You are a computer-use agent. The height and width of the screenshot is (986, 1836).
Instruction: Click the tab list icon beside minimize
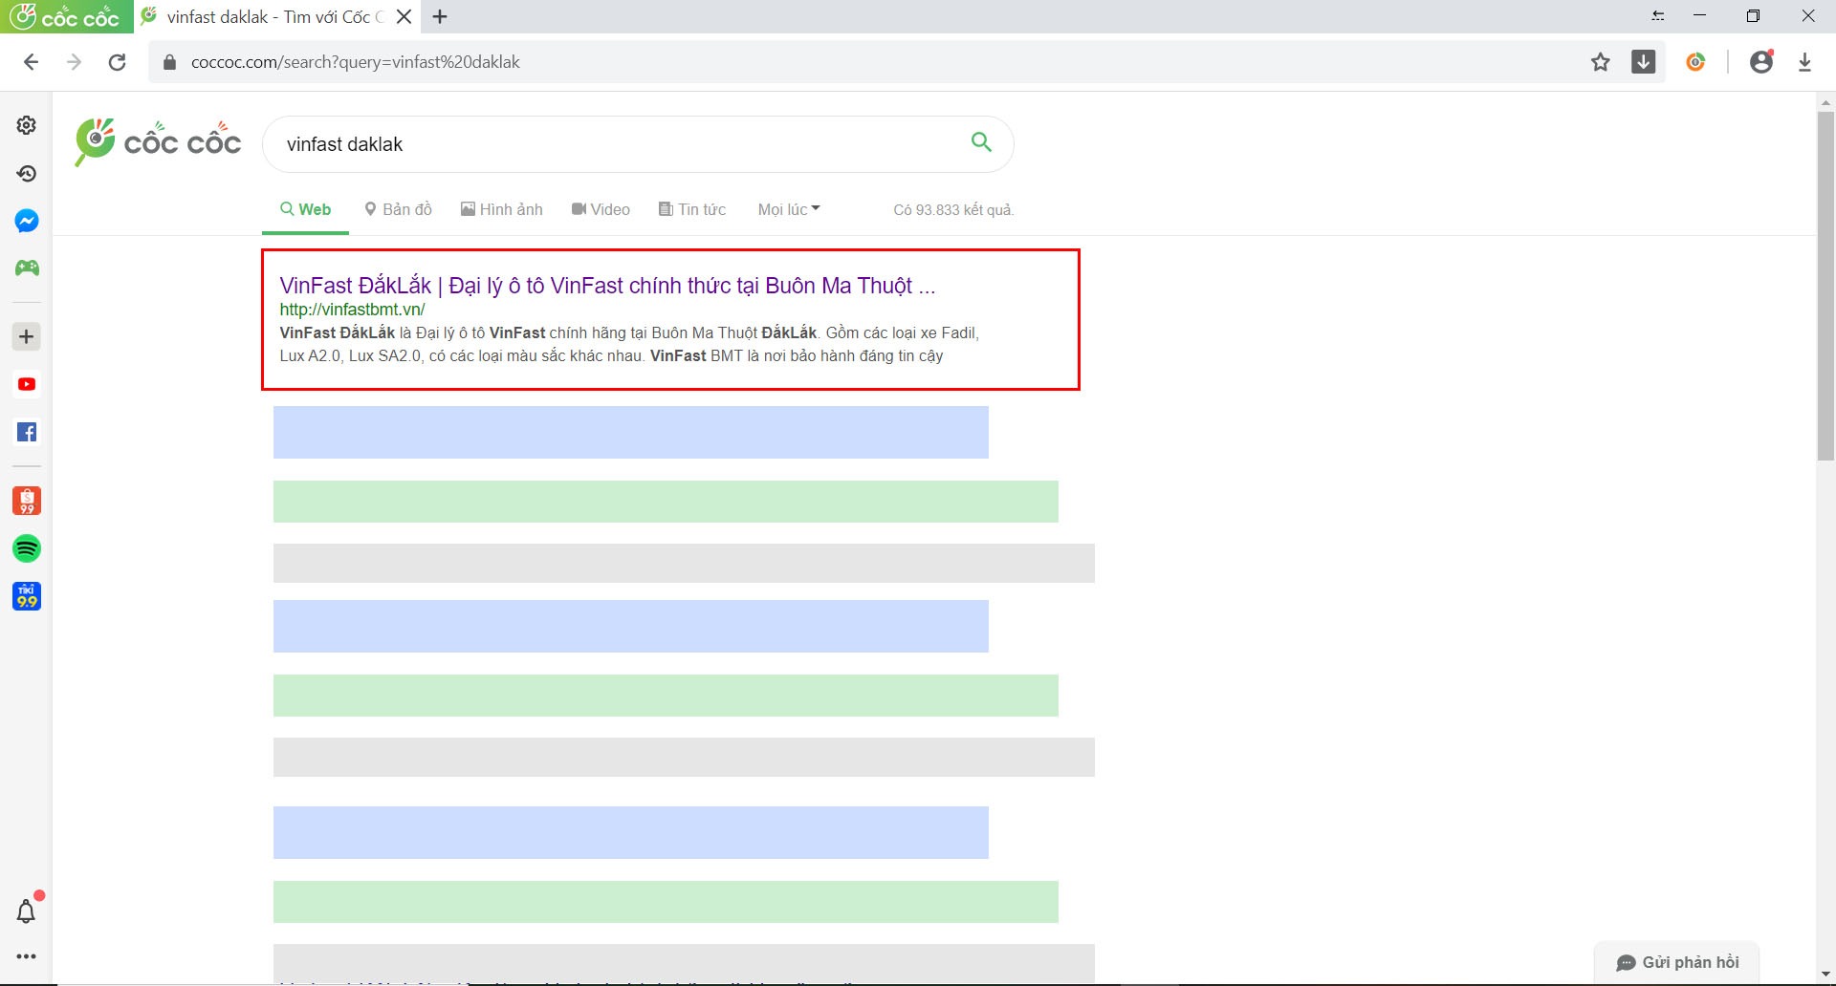[1658, 16]
